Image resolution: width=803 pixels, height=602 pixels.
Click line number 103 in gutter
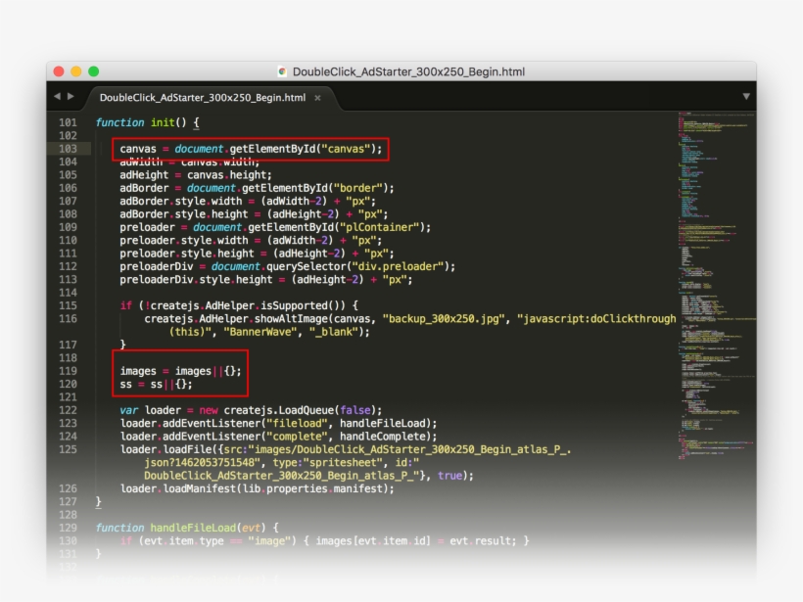(68, 149)
